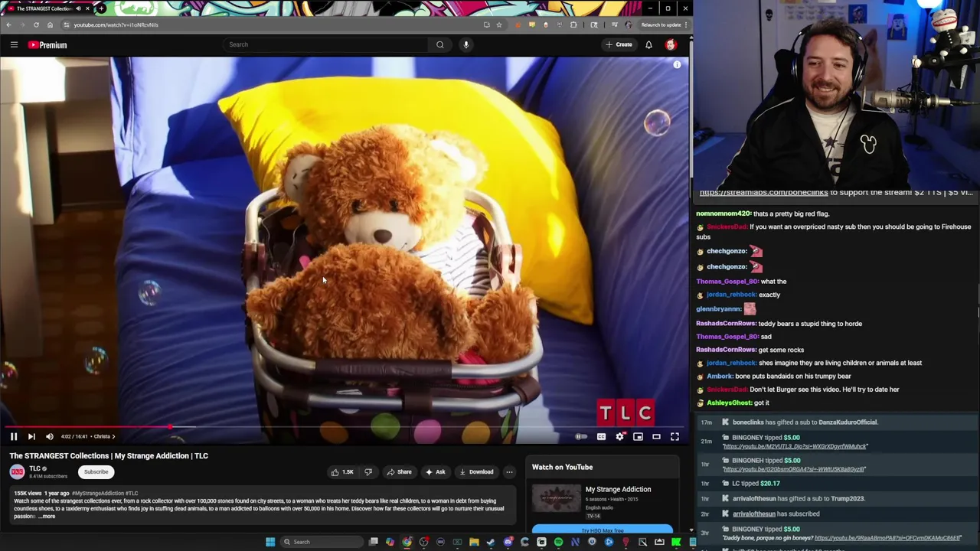Click Try HBO Max free button

[x=603, y=530]
